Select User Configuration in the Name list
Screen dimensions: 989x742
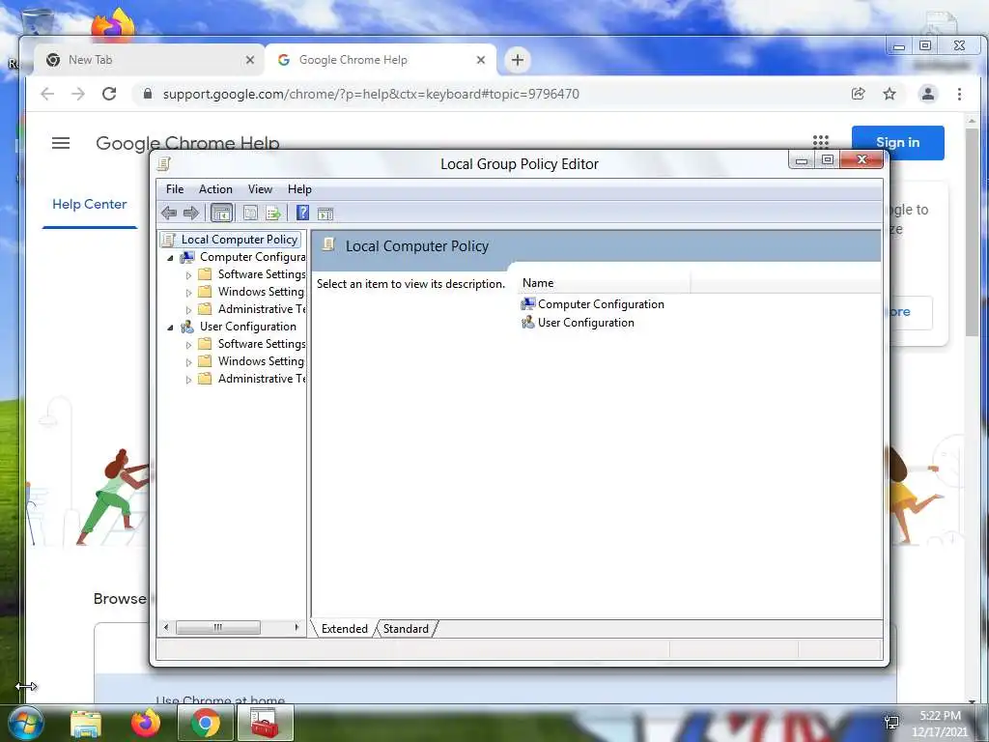(x=586, y=323)
